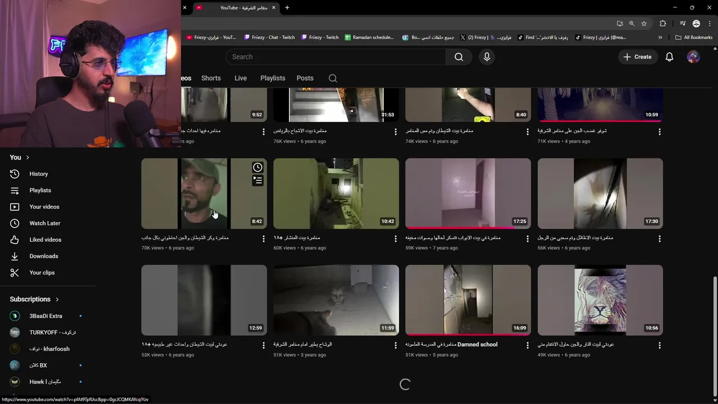Open the three-dot menu for the 59K views video
Screen dimensions: 718x404
coord(527,238)
